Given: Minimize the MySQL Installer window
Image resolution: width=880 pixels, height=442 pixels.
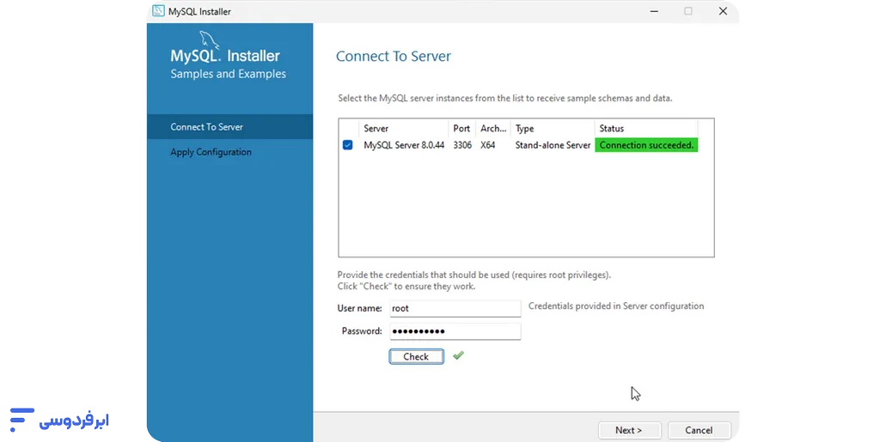Looking at the screenshot, I should [654, 11].
